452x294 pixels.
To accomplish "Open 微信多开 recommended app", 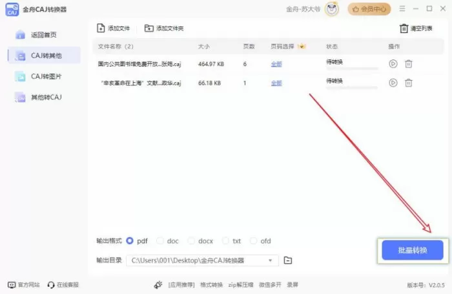I will coord(270,285).
